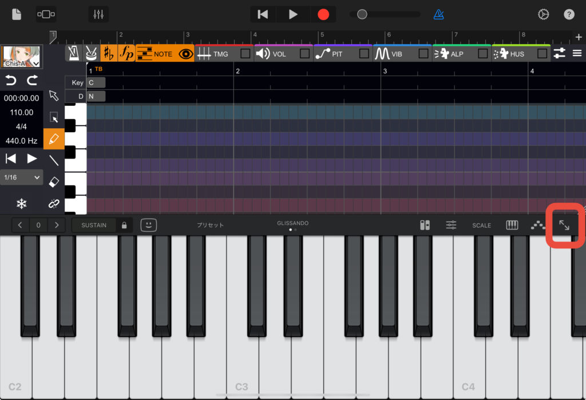The height and width of the screenshot is (400, 586).
Task: Tap the SCALE button
Action: click(x=481, y=225)
